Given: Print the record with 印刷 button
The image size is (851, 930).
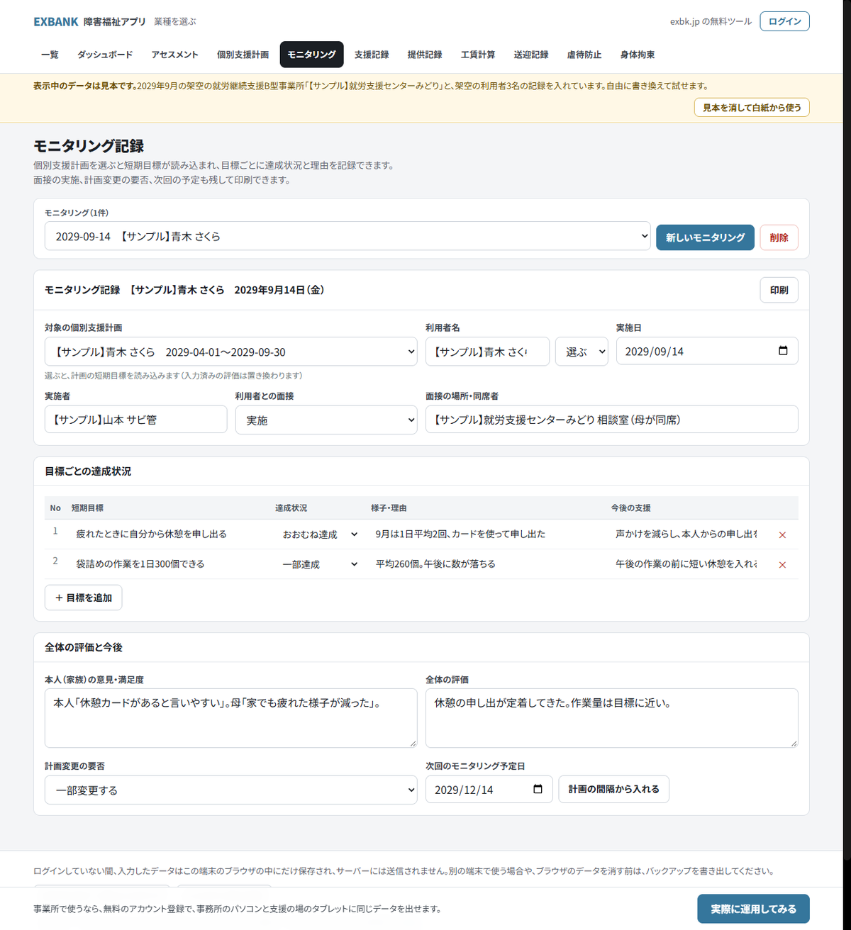Looking at the screenshot, I should click(x=779, y=290).
